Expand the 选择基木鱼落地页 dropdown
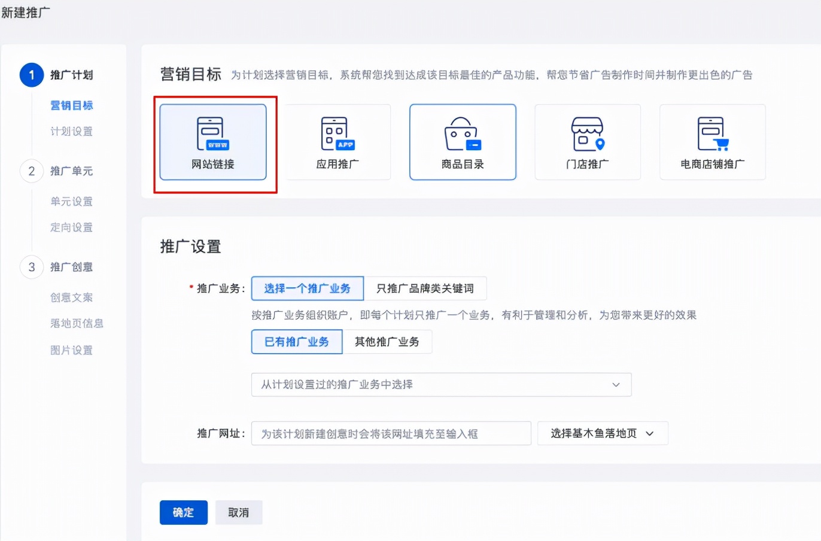821x541 pixels. tap(603, 433)
